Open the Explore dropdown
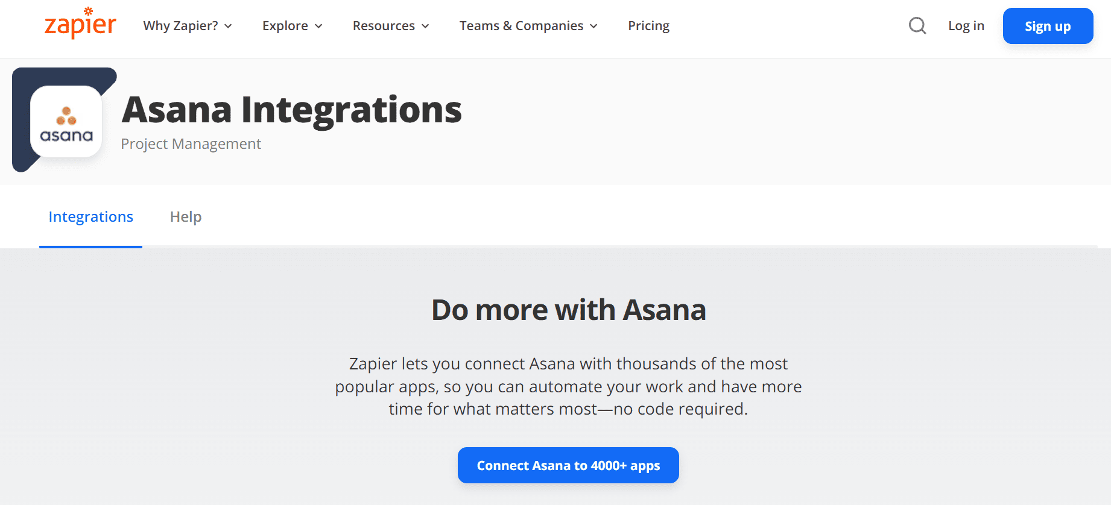The width and height of the screenshot is (1111, 505). (293, 26)
